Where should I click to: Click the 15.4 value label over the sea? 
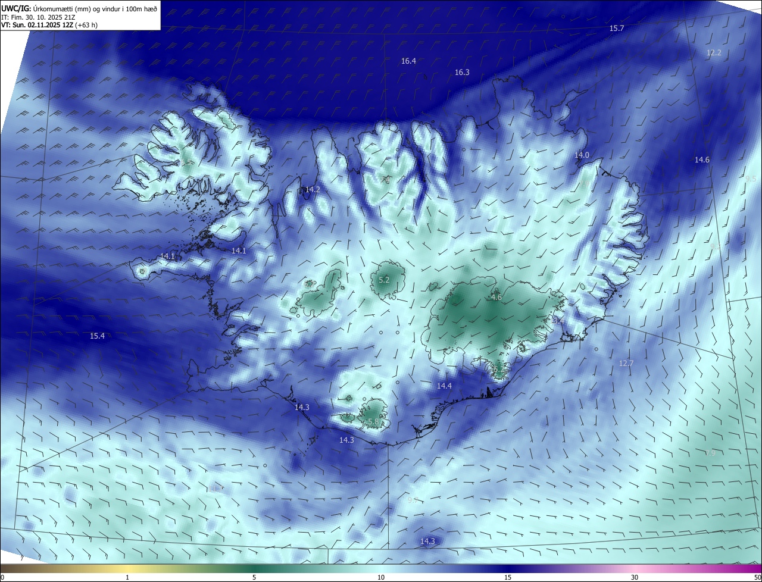(x=97, y=336)
